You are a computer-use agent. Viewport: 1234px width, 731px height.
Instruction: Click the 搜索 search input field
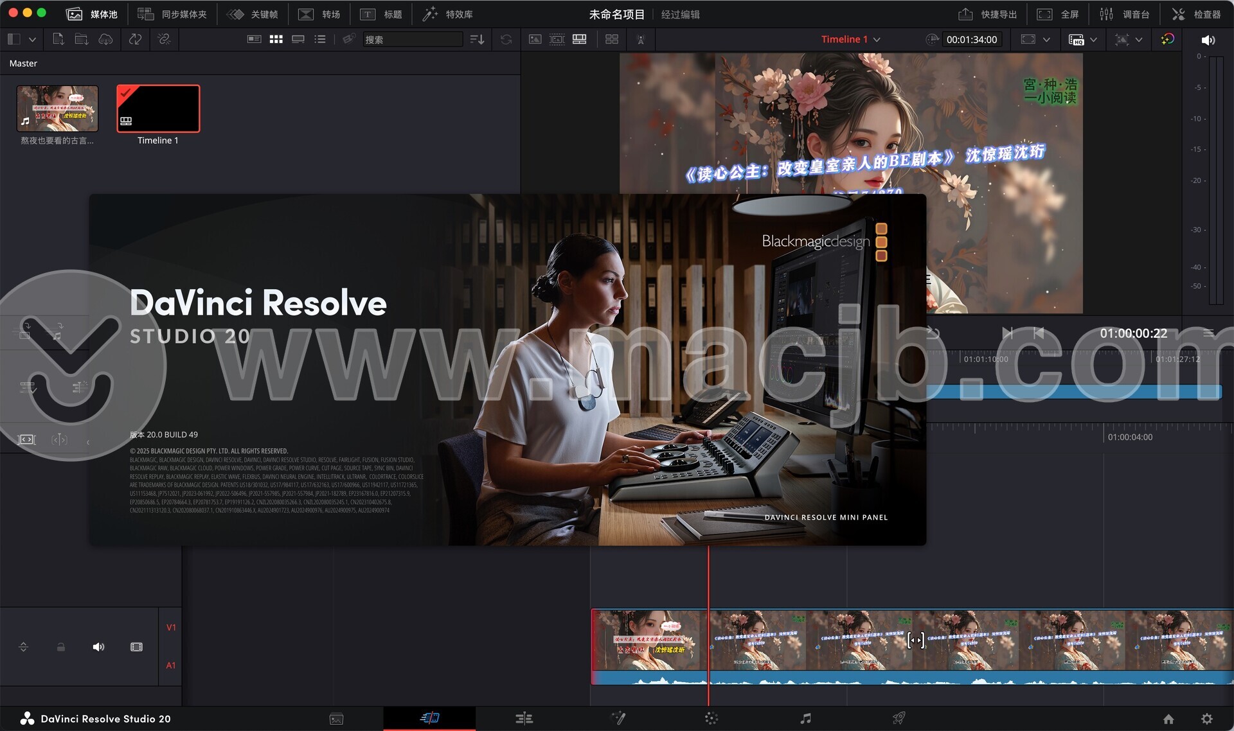413,39
